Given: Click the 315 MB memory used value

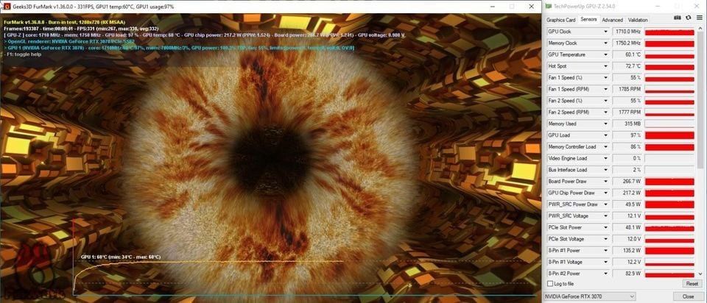Looking at the screenshot, I should point(627,124).
